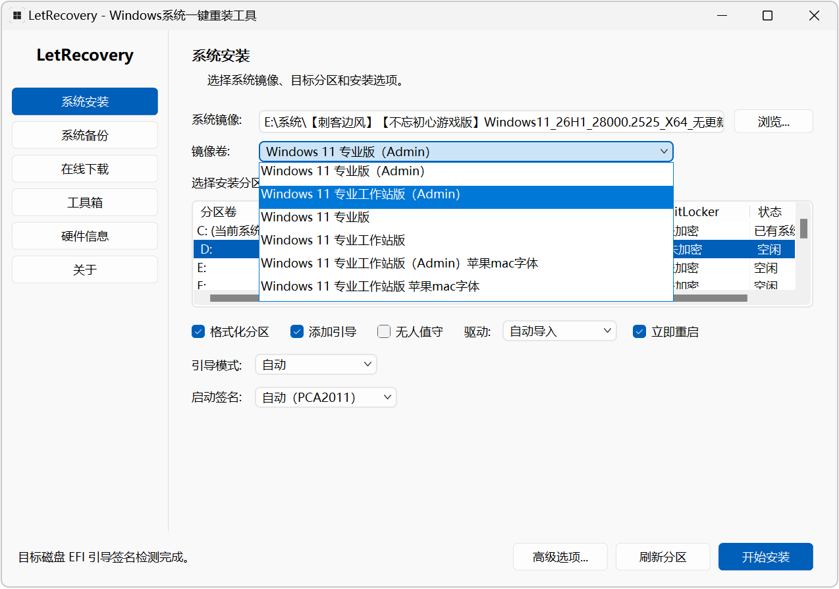Open the 工具箱 sidebar page
The width and height of the screenshot is (839, 589).
(x=85, y=202)
